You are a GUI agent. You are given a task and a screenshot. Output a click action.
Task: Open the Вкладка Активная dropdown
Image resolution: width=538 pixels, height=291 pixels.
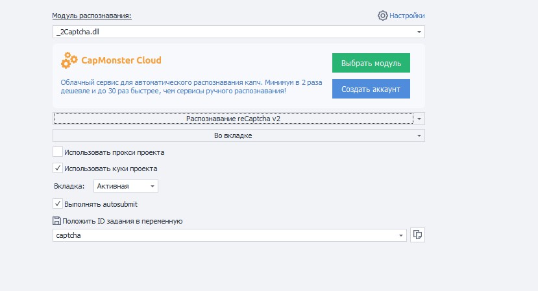point(126,186)
